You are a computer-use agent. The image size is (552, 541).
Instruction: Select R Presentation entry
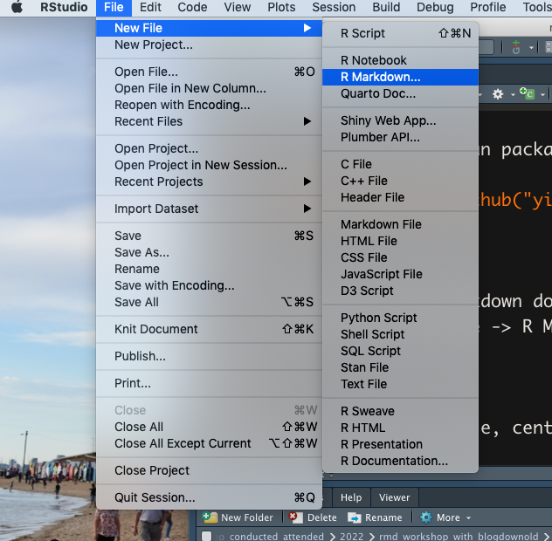click(400, 444)
